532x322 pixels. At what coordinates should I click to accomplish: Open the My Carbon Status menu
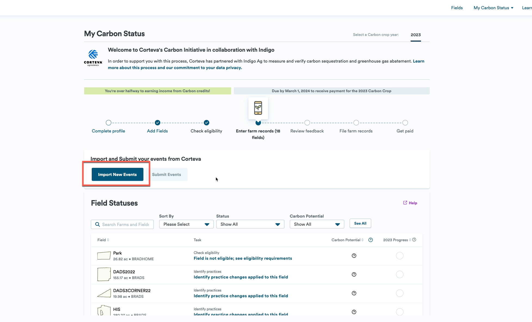pos(493,8)
